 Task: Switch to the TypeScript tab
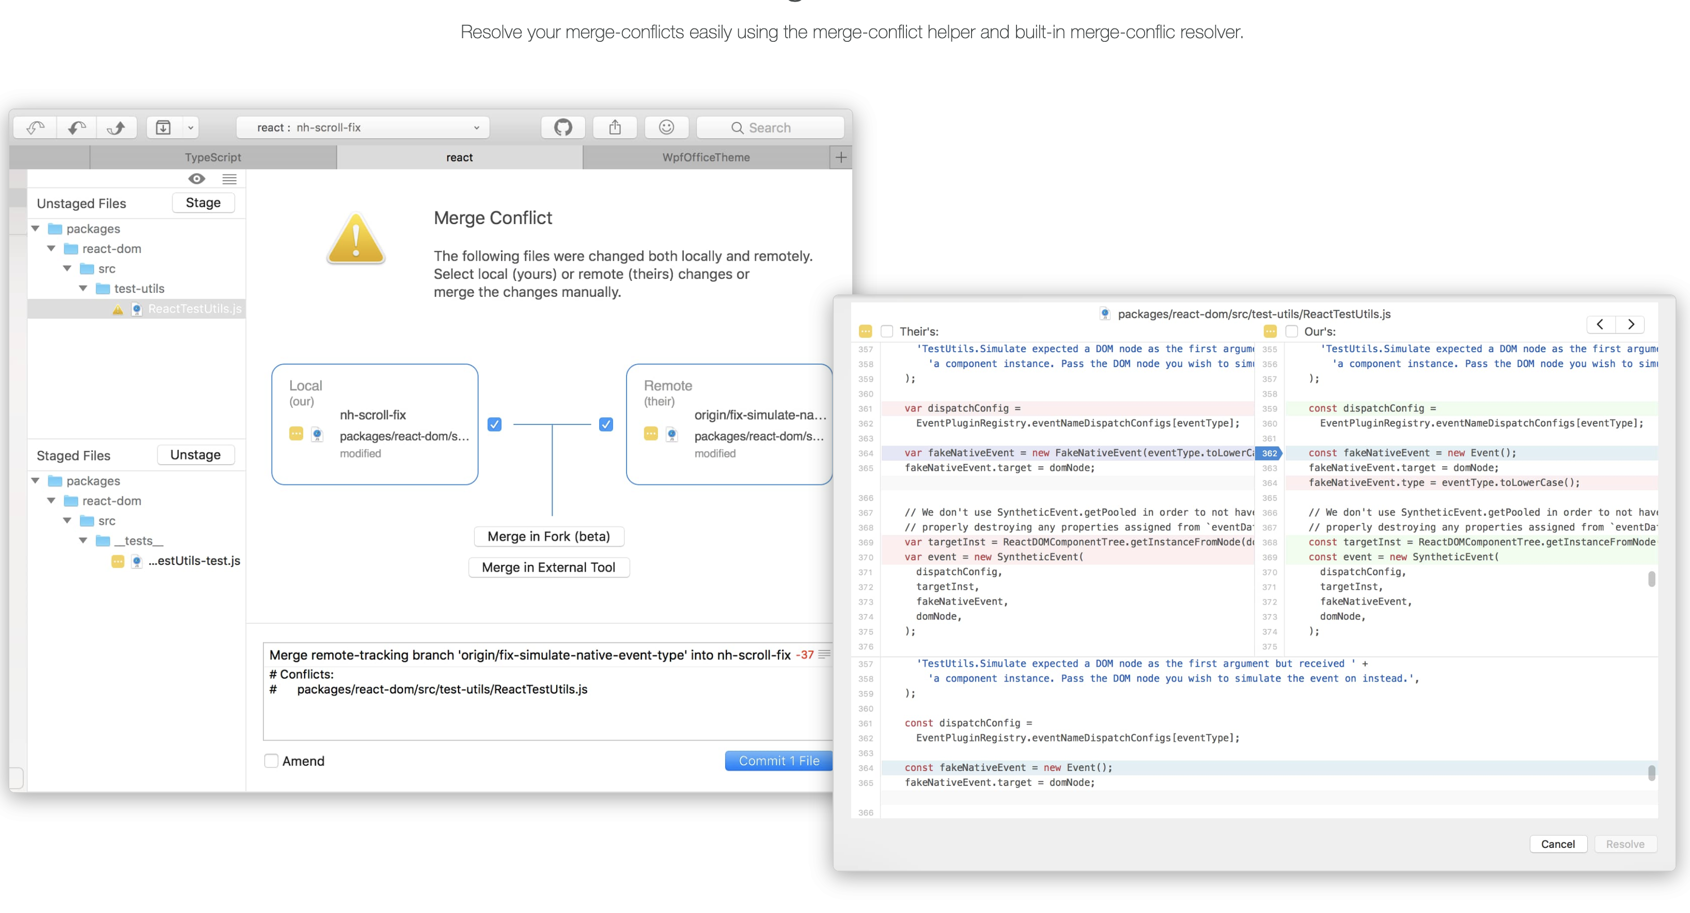click(x=213, y=158)
